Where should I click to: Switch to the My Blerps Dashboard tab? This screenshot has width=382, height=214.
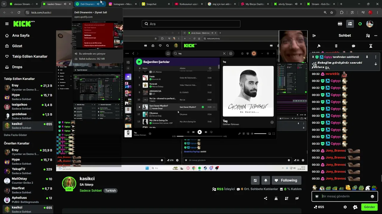coord(255,4)
